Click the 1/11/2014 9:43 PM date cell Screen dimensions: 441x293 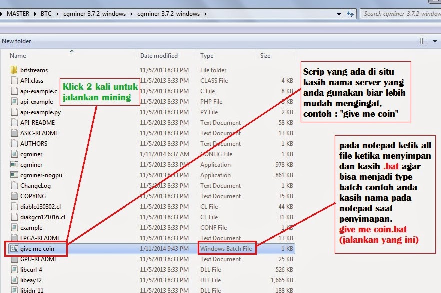coord(164,249)
